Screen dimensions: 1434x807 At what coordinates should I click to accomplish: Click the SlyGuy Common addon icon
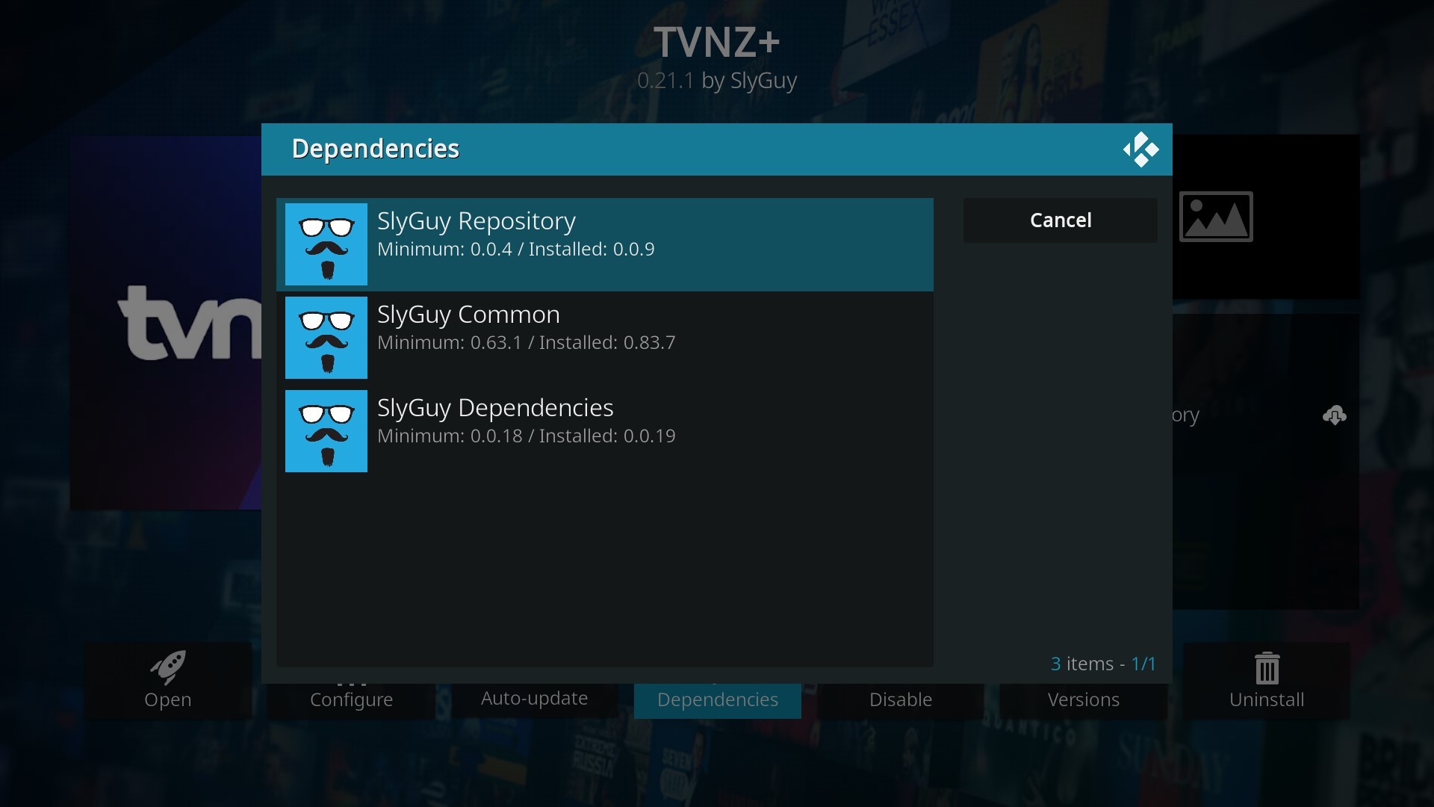[x=326, y=338]
